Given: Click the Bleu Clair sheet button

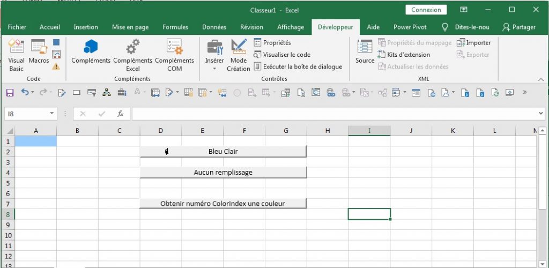Looking at the screenshot, I should click(x=223, y=152).
